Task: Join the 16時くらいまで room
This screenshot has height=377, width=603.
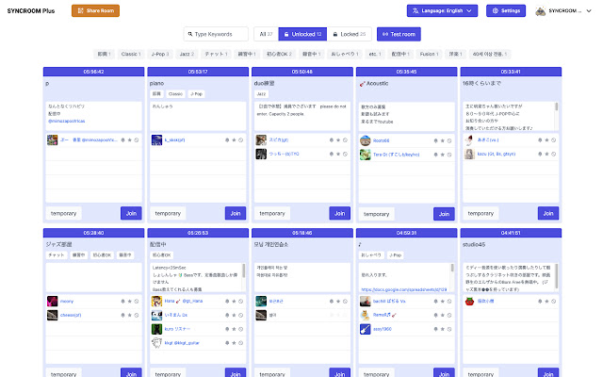Action: [x=548, y=213]
